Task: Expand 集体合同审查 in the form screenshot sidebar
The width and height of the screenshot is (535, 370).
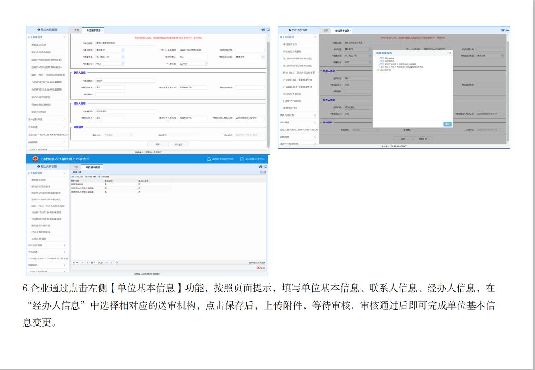Action: tap(65, 119)
